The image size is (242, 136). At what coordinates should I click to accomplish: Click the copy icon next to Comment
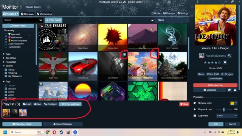pyautogui.click(x=230, y=90)
